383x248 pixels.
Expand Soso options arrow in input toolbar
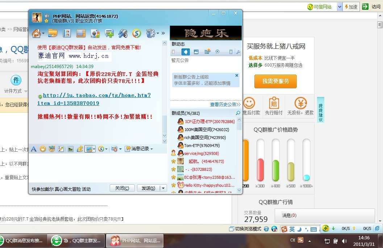(x=106, y=149)
